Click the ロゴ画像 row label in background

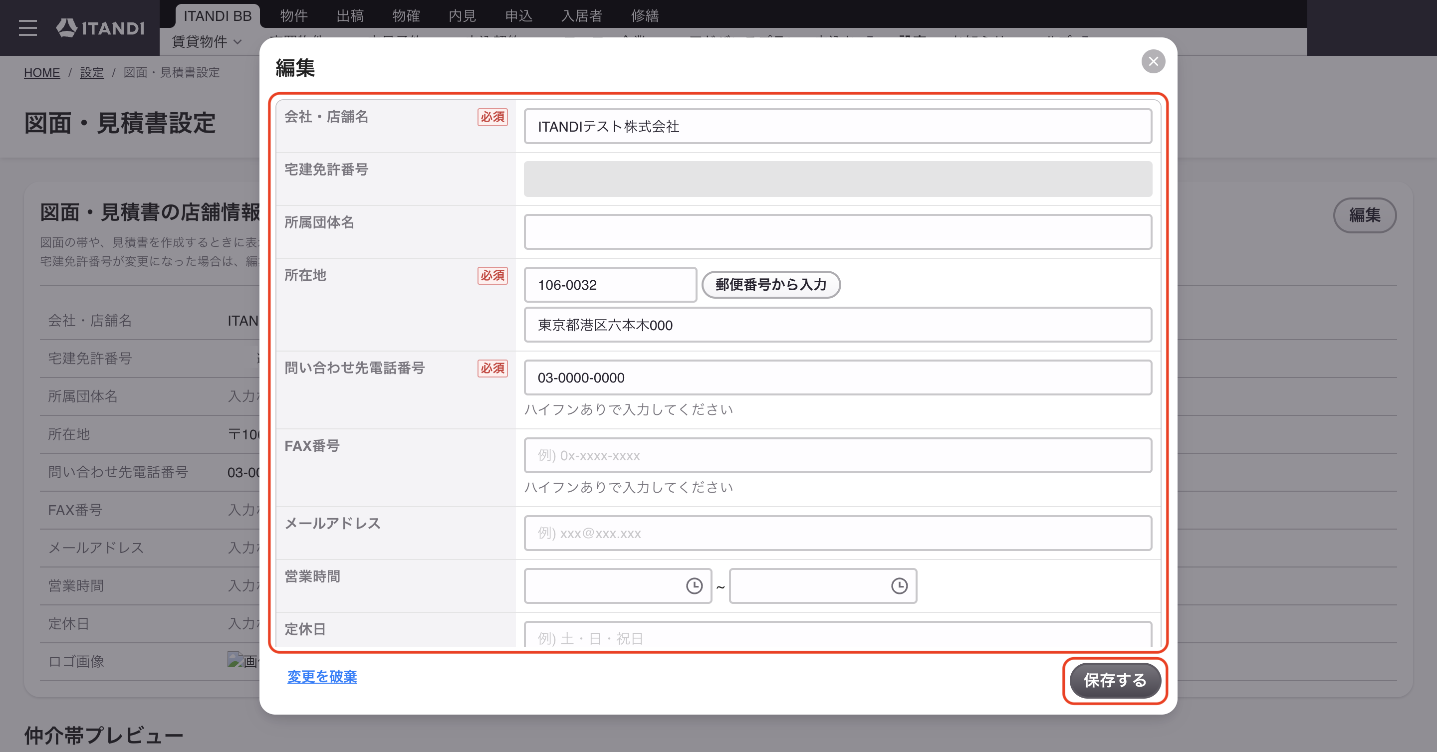[76, 662]
